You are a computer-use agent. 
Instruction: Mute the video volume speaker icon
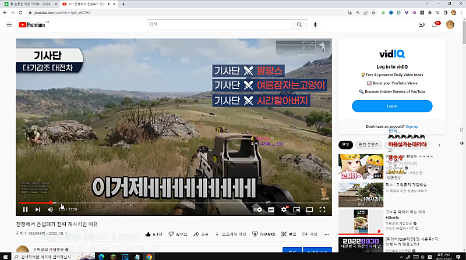pyautogui.click(x=51, y=209)
